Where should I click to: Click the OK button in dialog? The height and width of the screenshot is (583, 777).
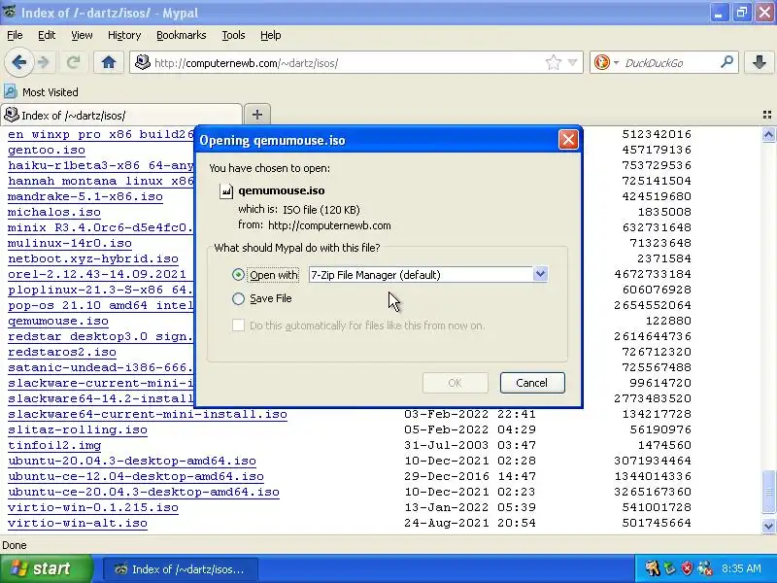[455, 383]
